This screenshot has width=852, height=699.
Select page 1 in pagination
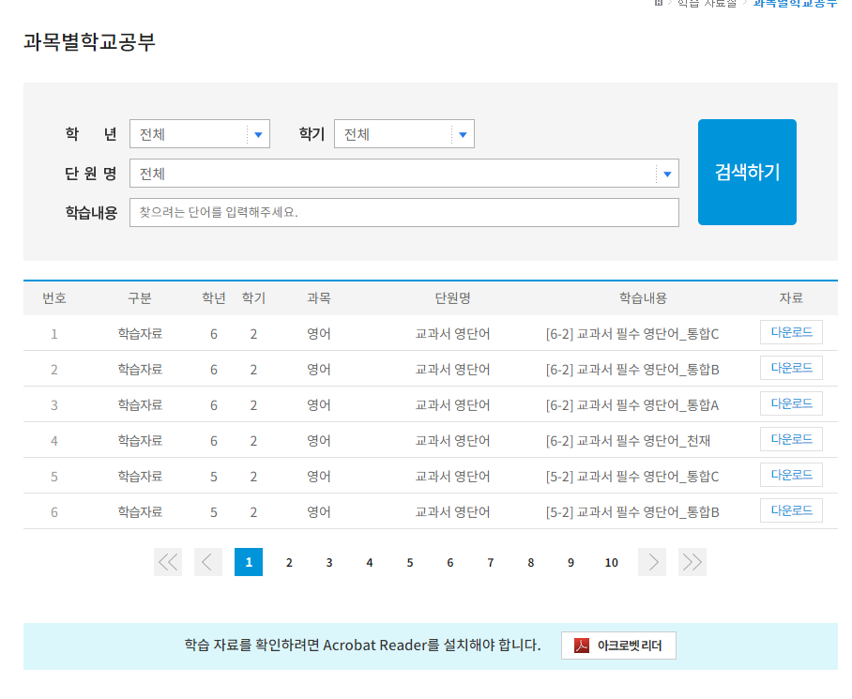(x=249, y=562)
